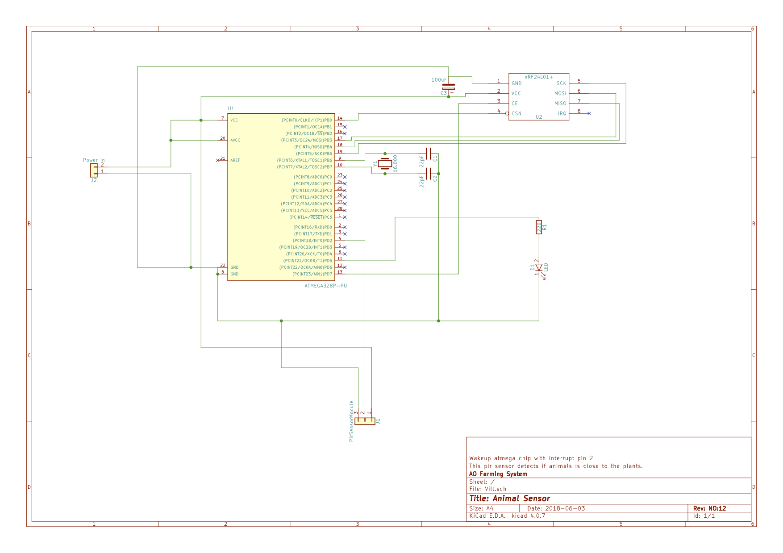
Task: Click the no-connect marker on PD6 pin 12
Action: [345, 267]
